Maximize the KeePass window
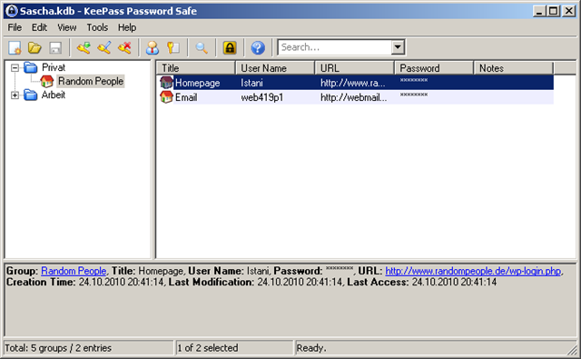 [553, 11]
